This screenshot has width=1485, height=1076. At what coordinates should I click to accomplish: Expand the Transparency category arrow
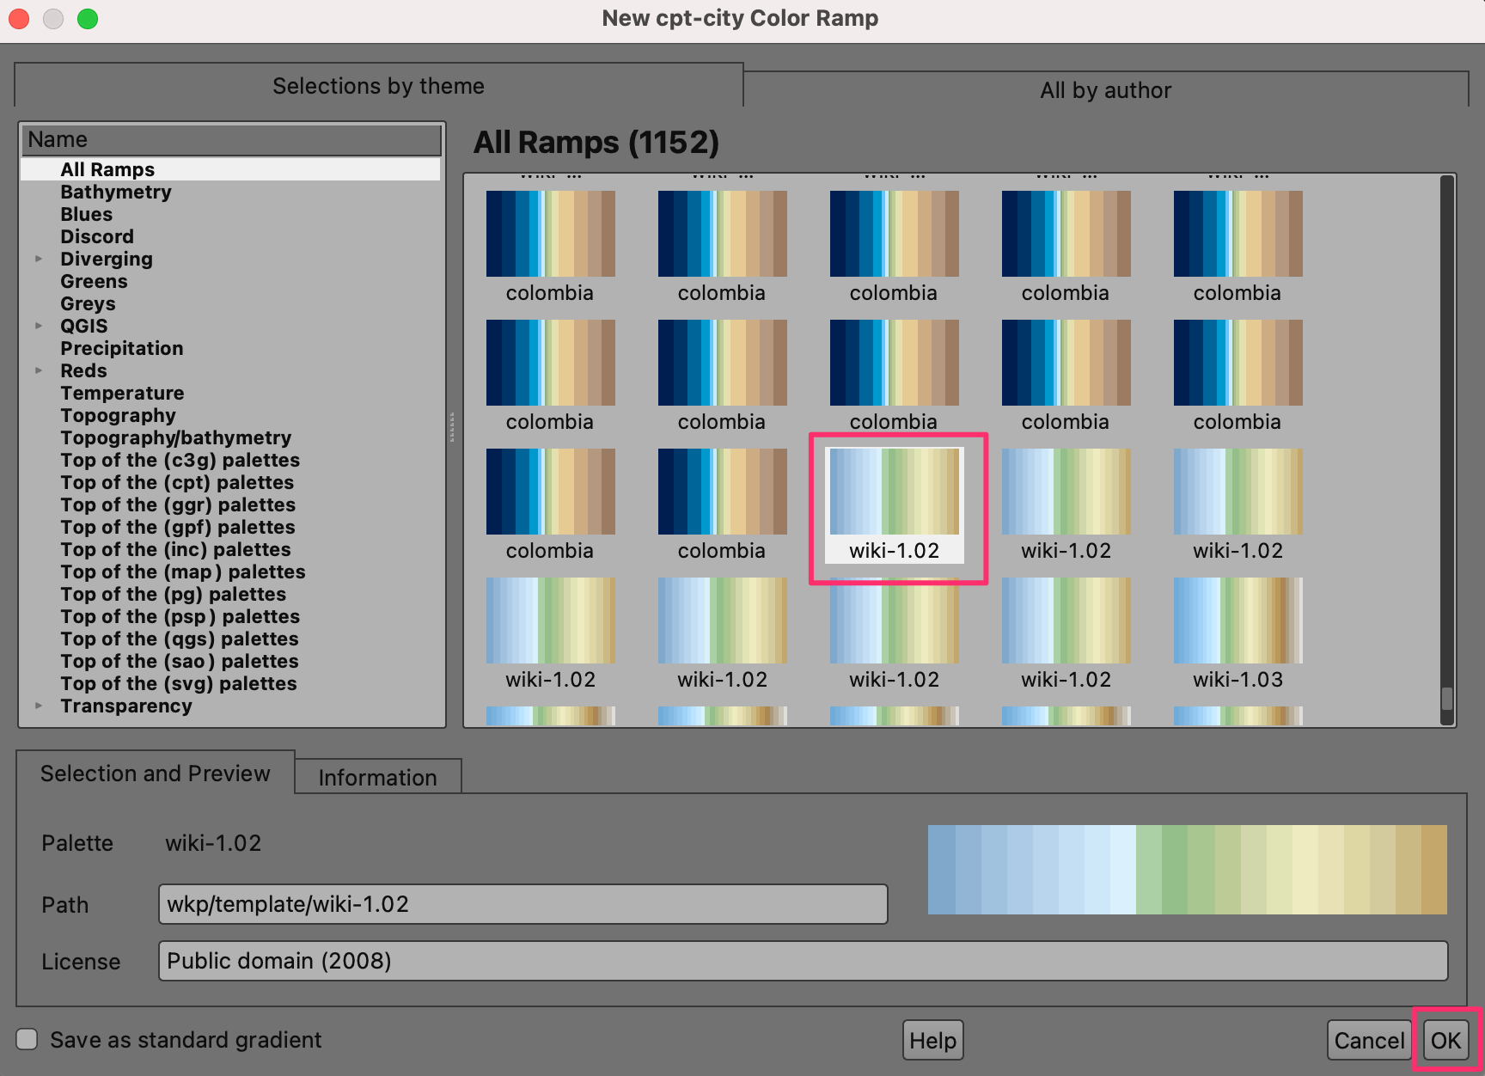click(x=39, y=706)
